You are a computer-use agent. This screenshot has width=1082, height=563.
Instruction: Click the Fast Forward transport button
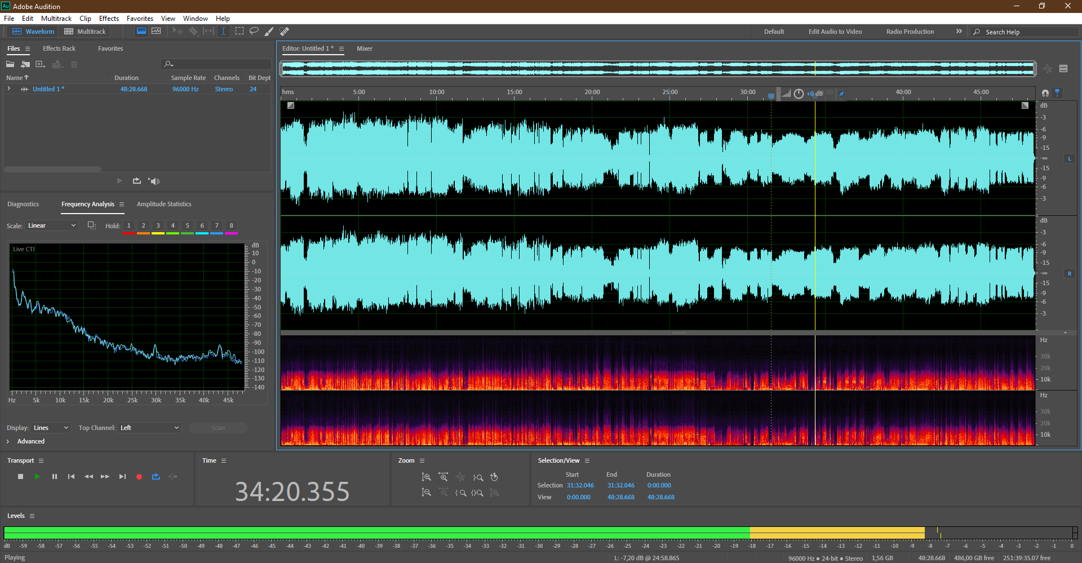(x=105, y=477)
